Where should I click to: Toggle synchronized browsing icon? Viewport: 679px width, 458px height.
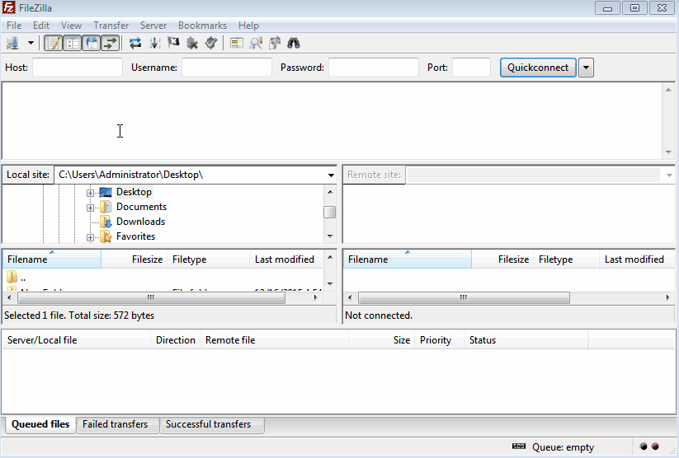click(275, 43)
